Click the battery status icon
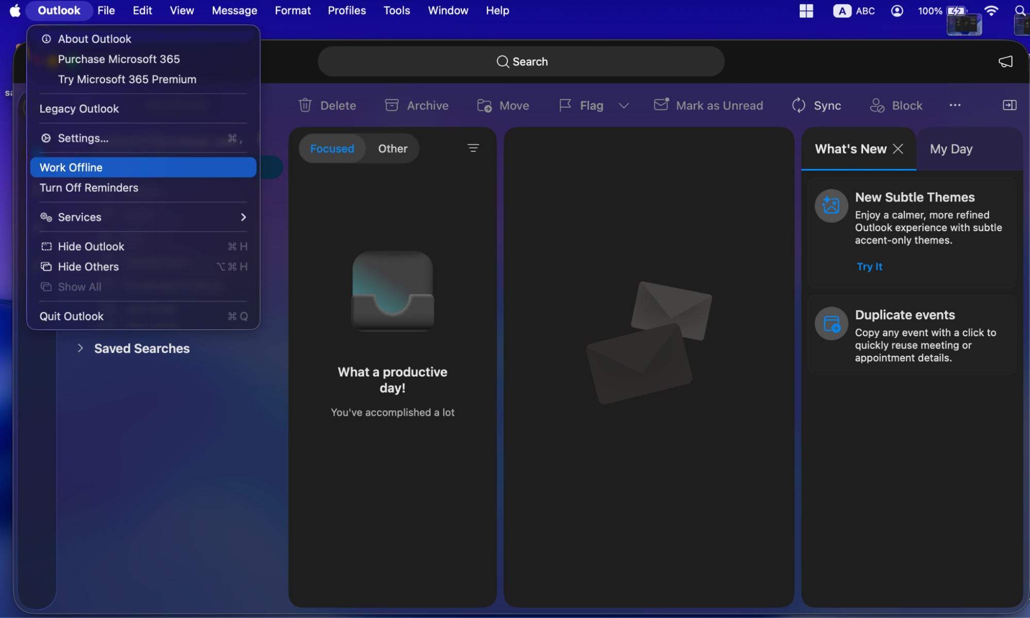Viewport: 1030px width, 618px height. click(956, 10)
